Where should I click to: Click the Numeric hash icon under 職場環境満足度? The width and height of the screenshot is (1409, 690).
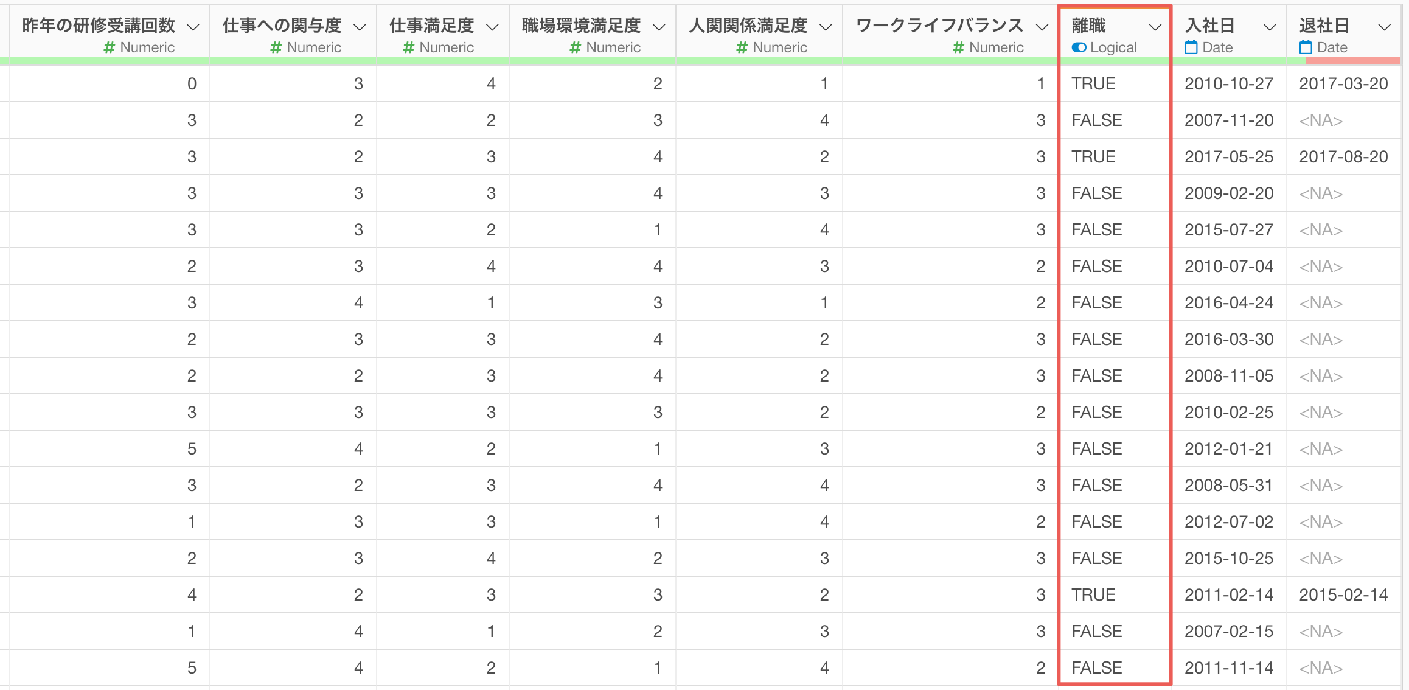576,47
